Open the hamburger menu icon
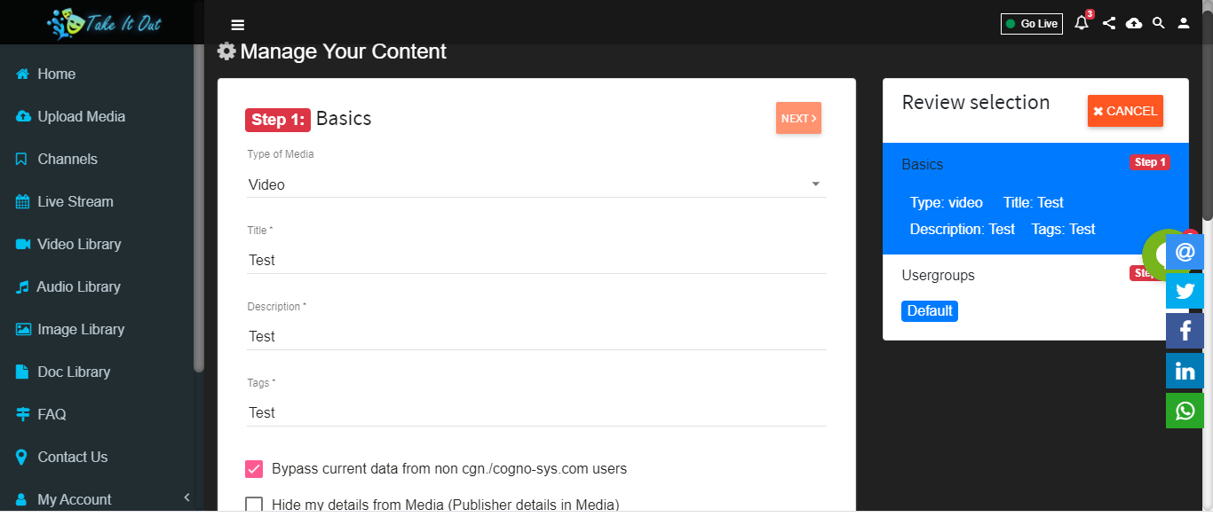This screenshot has height=517, width=1213. [237, 25]
